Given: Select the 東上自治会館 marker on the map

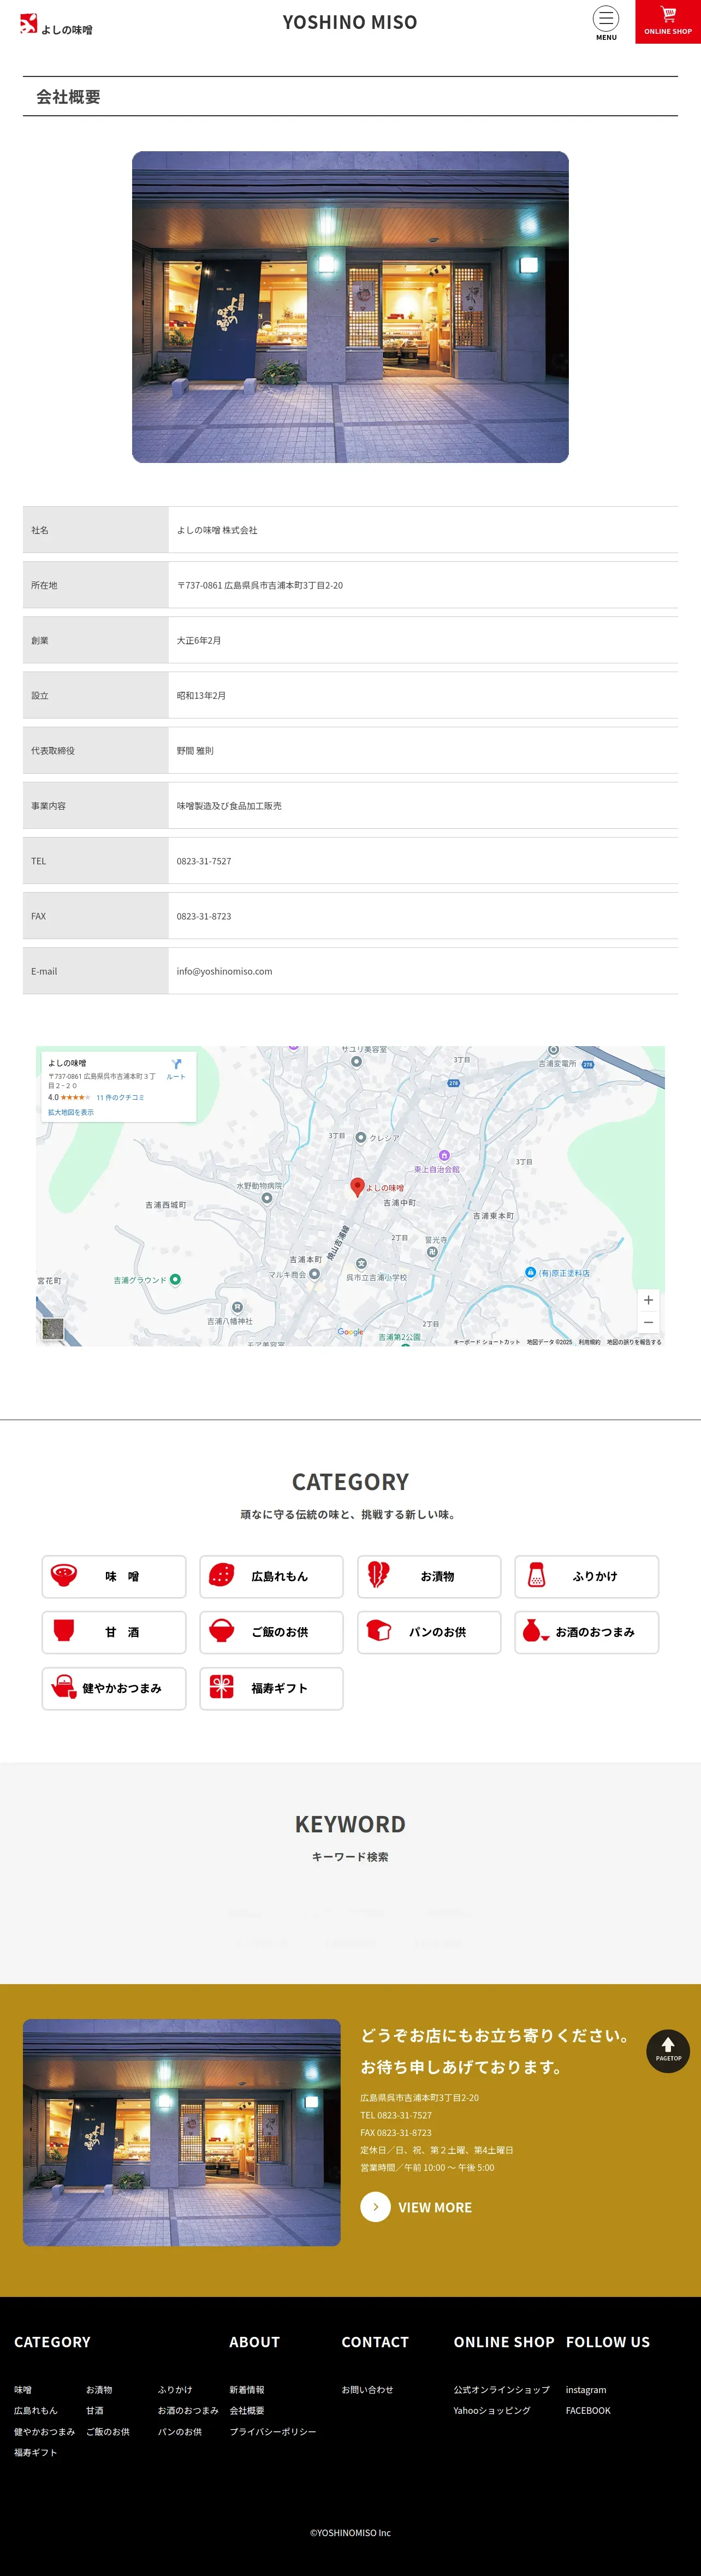Looking at the screenshot, I should 444,1156.
